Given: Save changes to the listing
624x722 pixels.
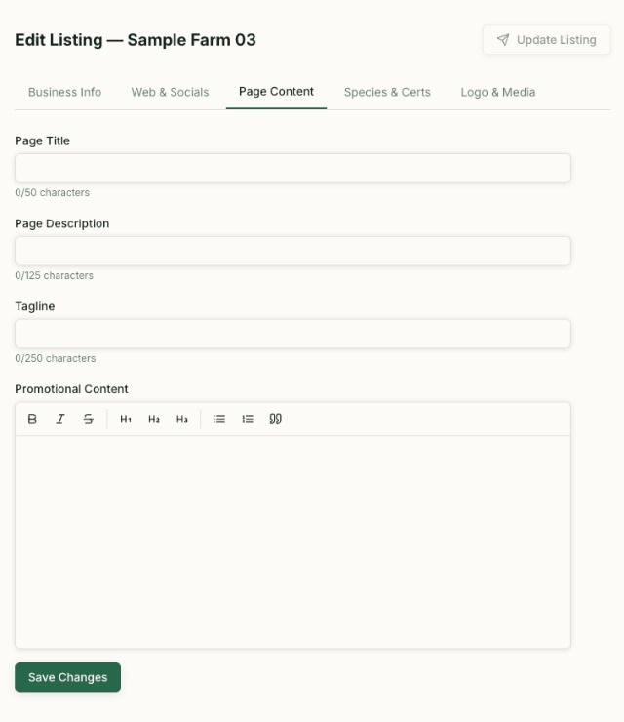Looking at the screenshot, I should tap(67, 677).
